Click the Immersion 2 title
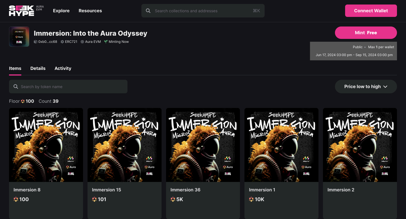Screen dimensions: 406x219 click(x=341, y=190)
